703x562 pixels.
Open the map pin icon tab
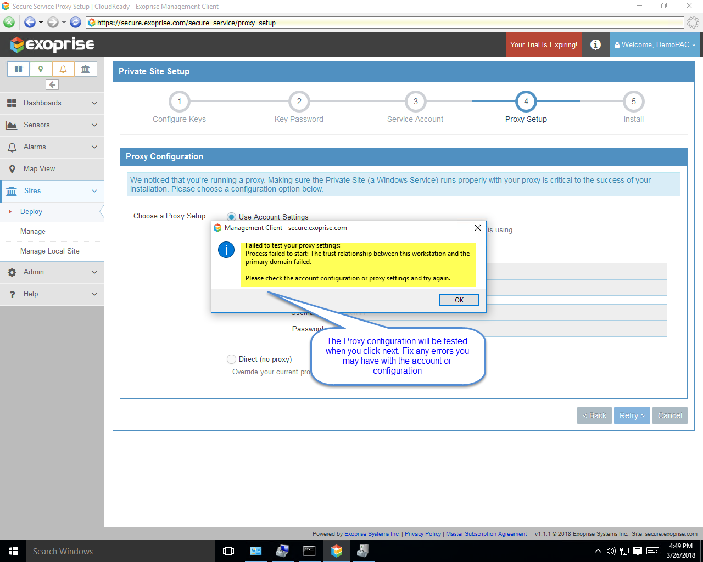[x=41, y=69]
